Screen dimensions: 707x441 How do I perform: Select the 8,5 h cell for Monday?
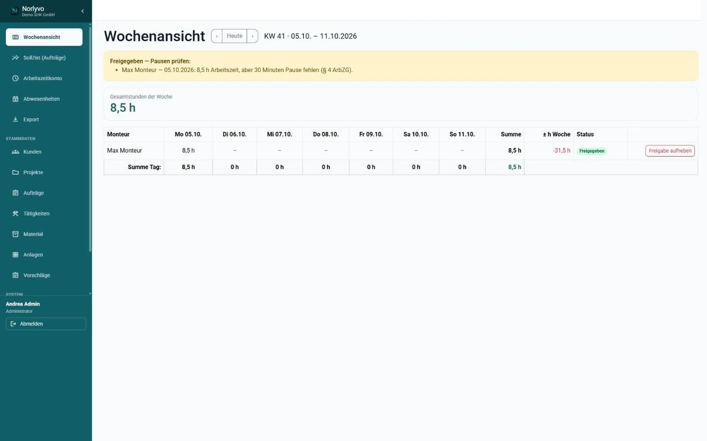[189, 151]
